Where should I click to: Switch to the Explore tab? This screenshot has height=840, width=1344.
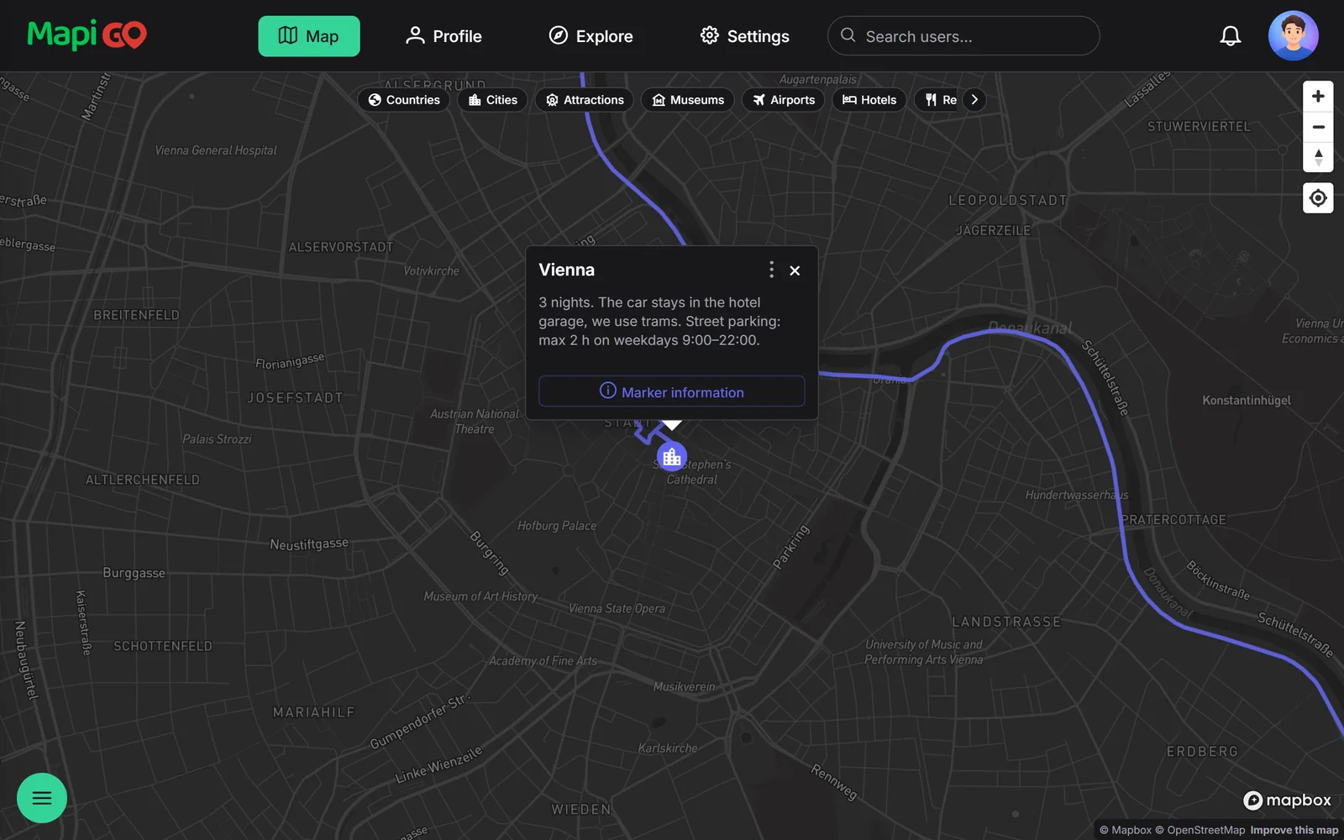pyautogui.click(x=591, y=36)
